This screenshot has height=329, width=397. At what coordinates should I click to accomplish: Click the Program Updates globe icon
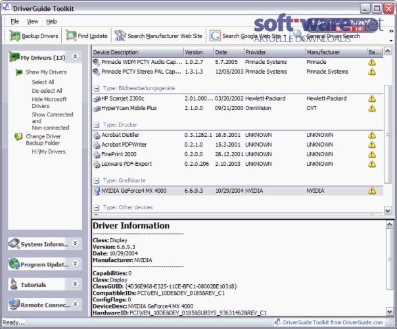tap(14, 264)
